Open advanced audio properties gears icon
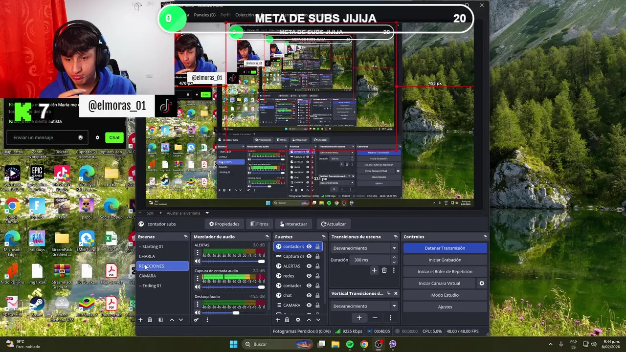626x352 pixels. (x=196, y=320)
